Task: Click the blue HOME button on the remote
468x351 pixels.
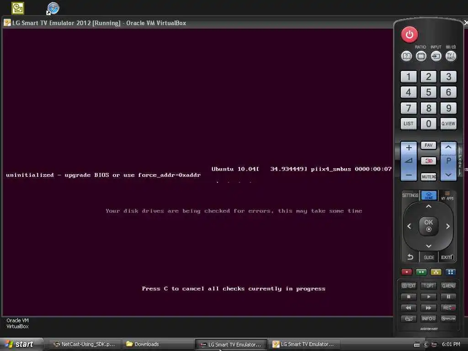Action: click(429, 196)
